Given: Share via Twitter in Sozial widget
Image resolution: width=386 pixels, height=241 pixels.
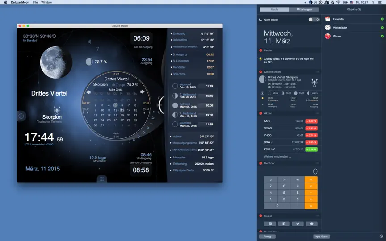Looking at the screenshot, I should pyautogui.click(x=298, y=224).
